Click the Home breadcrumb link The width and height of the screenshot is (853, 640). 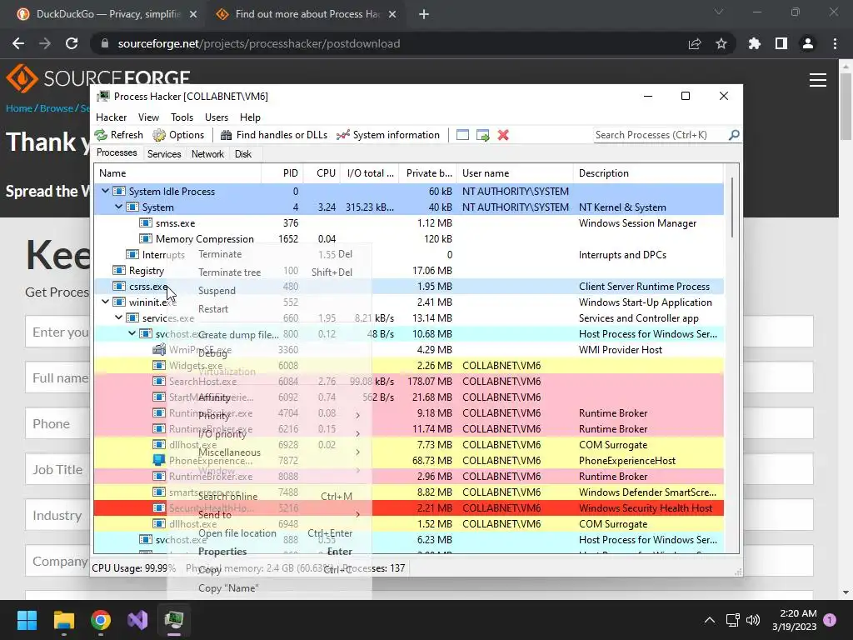(x=19, y=108)
